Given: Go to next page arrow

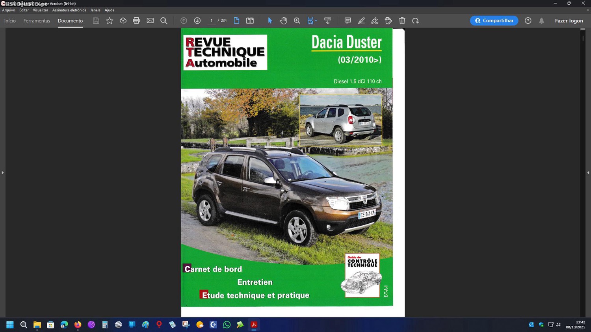Looking at the screenshot, I should [x=197, y=21].
